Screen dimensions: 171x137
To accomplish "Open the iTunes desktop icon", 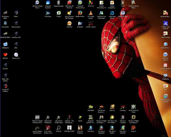I will coord(59,13).
